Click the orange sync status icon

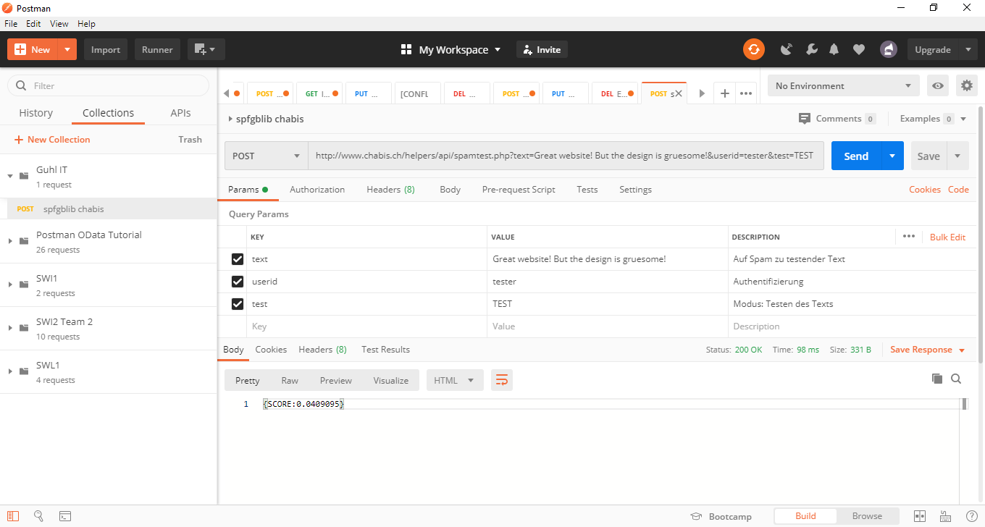click(x=754, y=49)
